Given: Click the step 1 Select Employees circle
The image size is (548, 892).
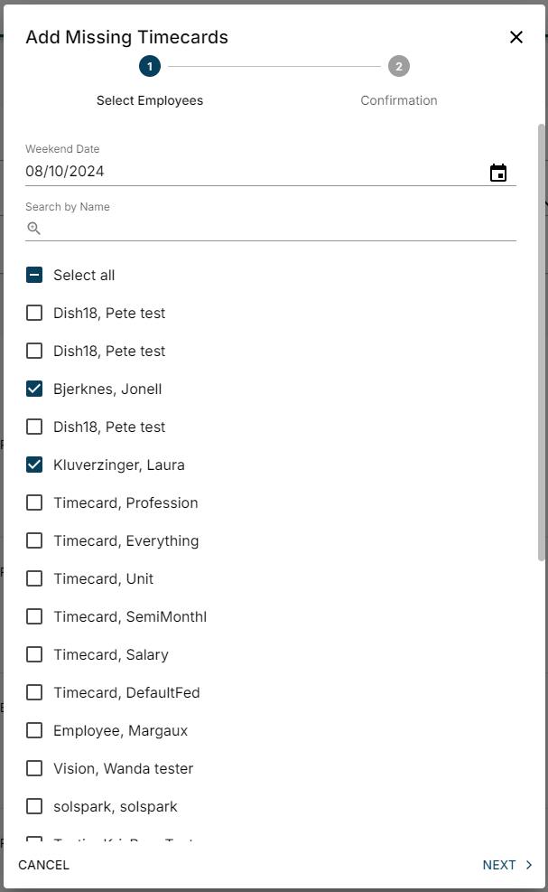Looking at the screenshot, I should tap(150, 66).
